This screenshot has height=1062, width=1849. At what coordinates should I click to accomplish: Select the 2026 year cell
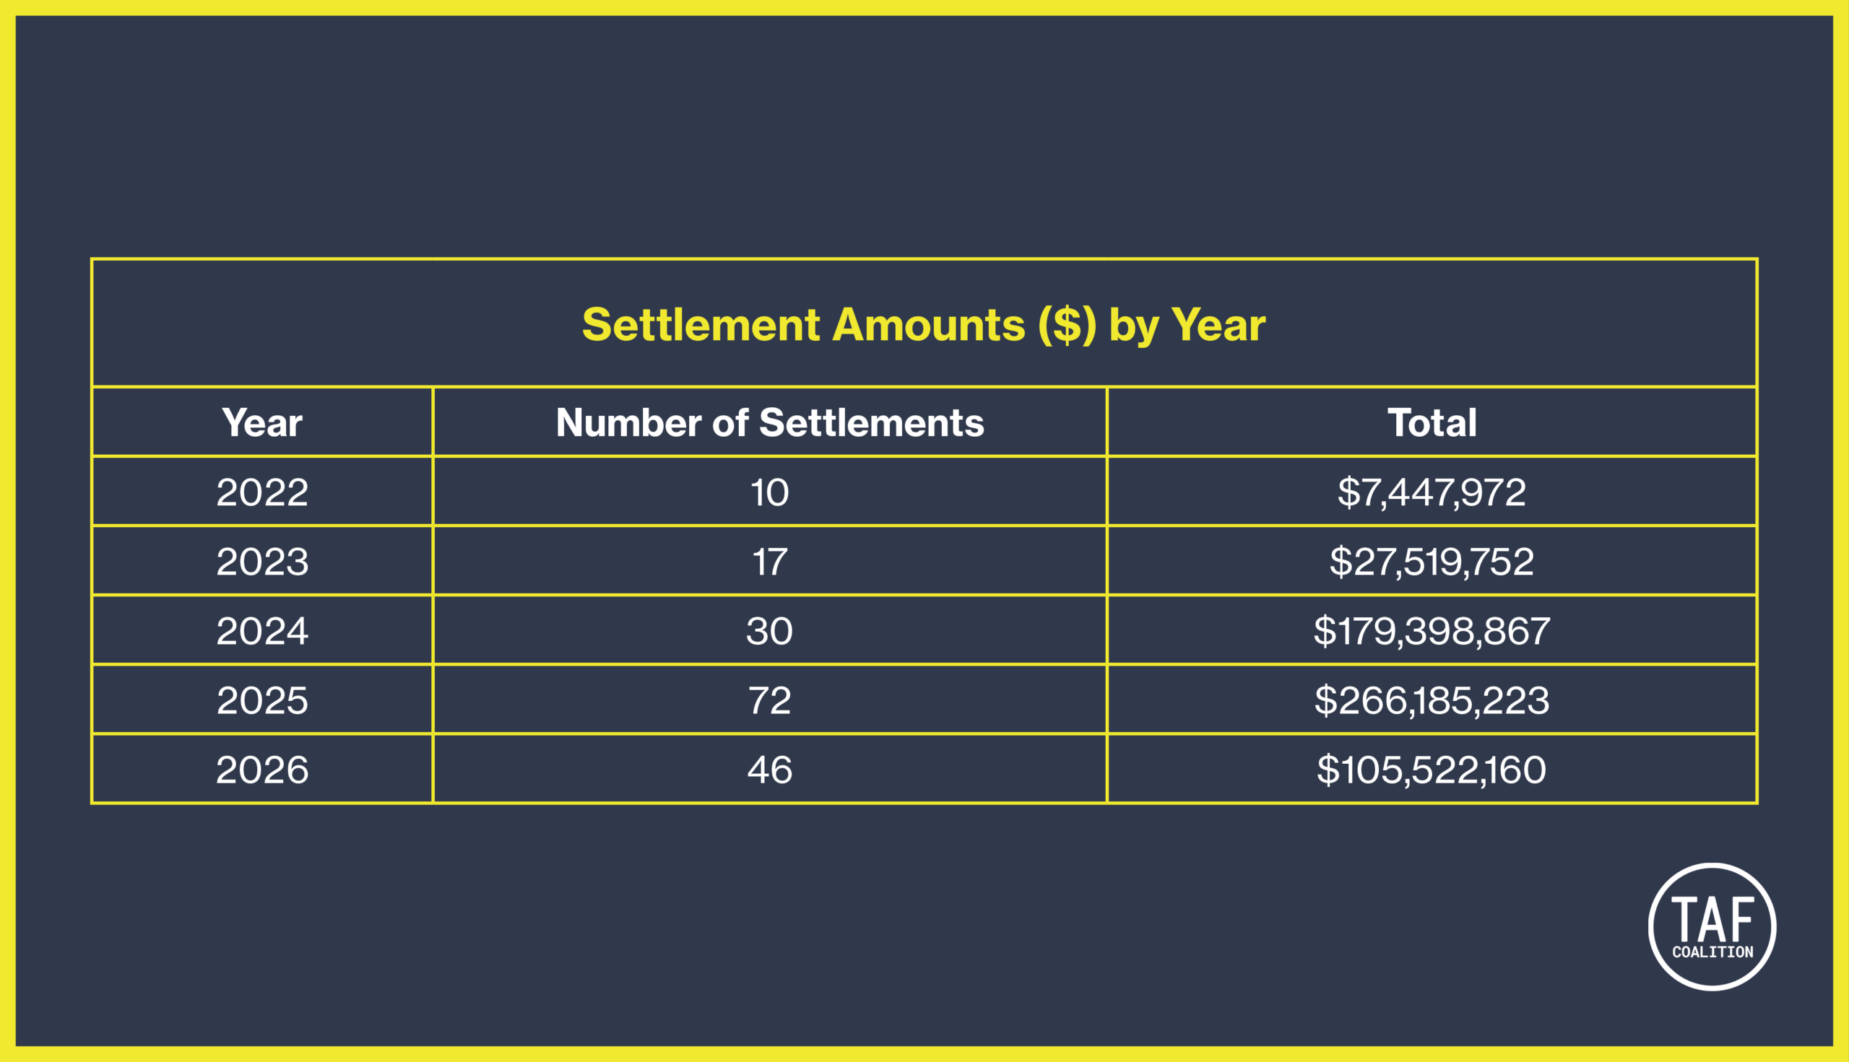(x=262, y=770)
